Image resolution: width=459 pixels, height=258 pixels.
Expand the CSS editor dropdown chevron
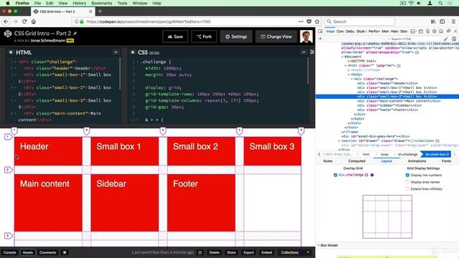[303, 52]
